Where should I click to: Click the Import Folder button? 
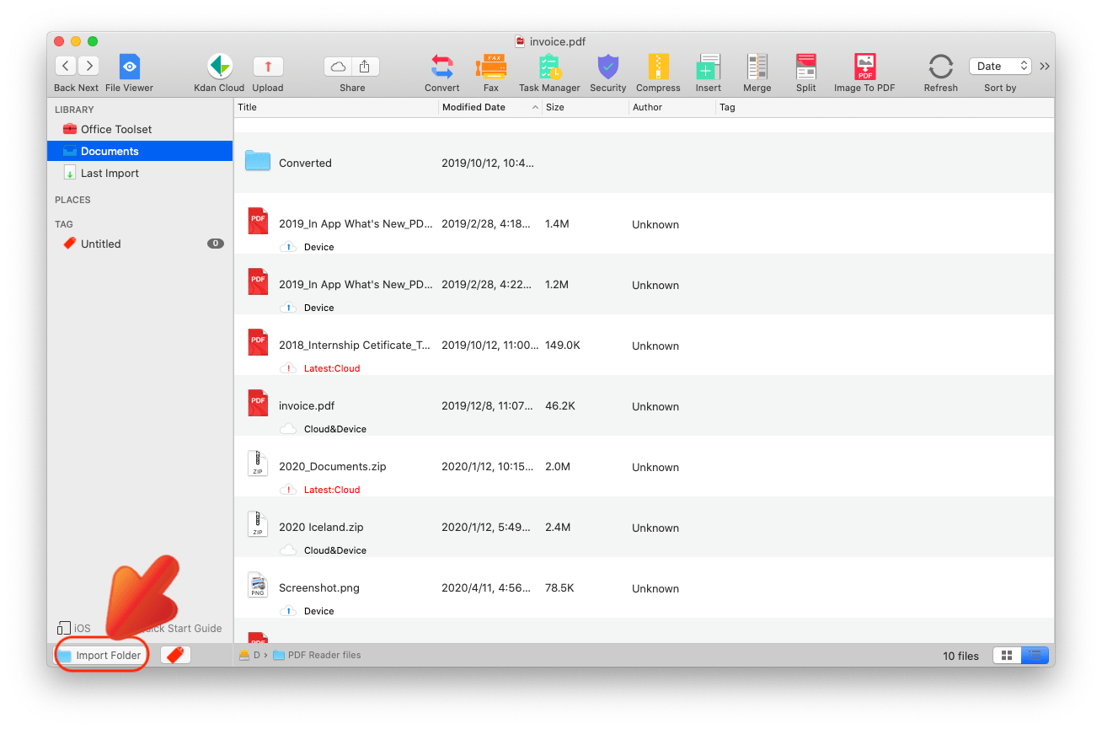pos(101,655)
